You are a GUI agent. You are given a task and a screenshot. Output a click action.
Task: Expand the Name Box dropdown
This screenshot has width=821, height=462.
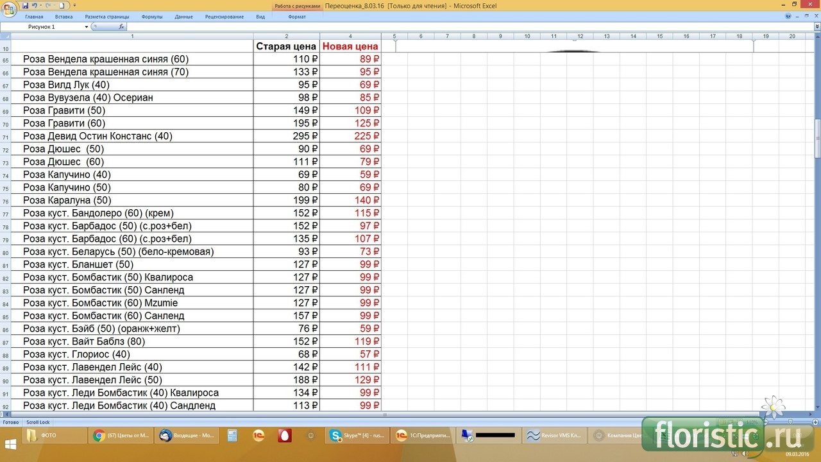point(87,27)
